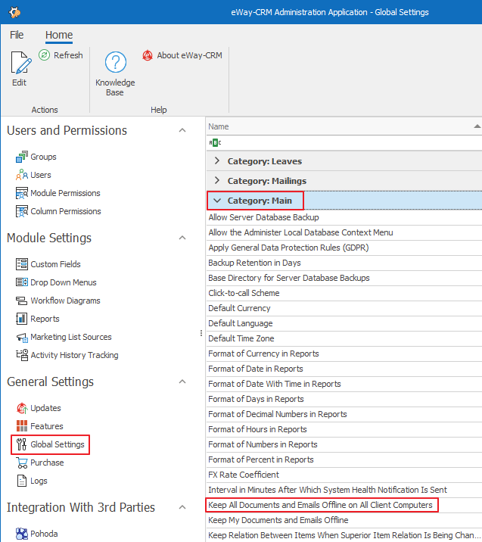Click the panel splitter dots handle

201,333
